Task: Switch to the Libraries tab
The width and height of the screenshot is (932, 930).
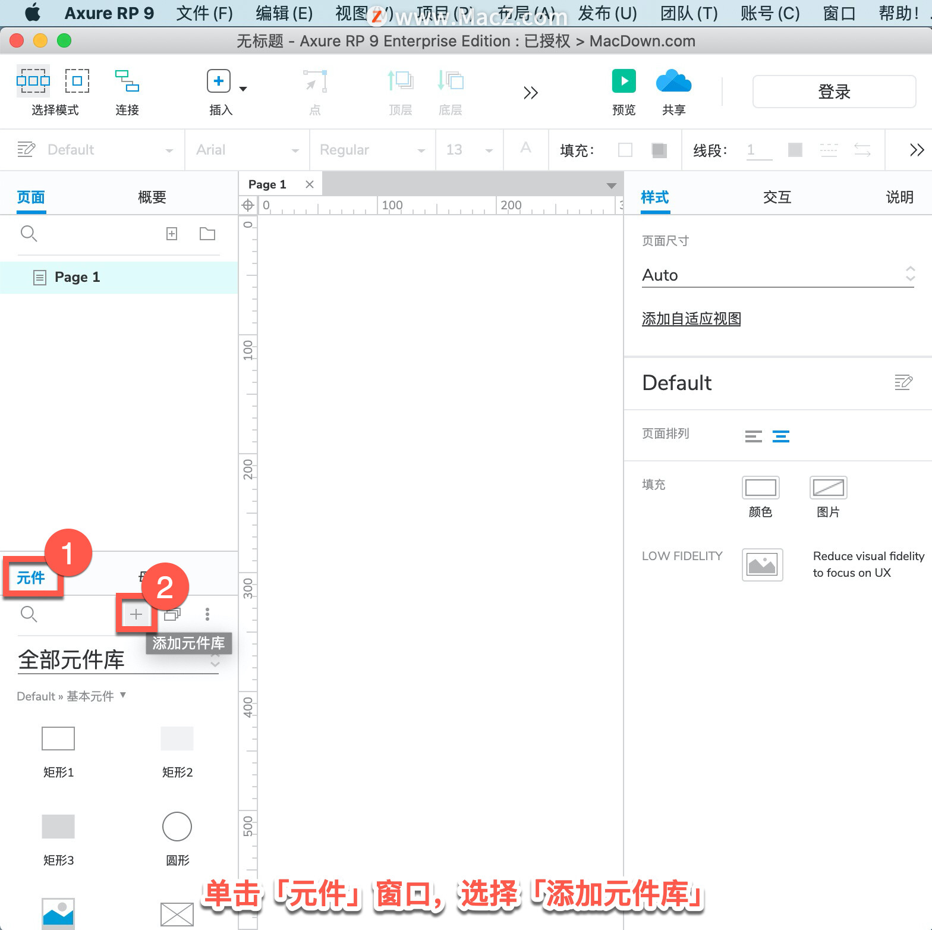Action: click(31, 577)
